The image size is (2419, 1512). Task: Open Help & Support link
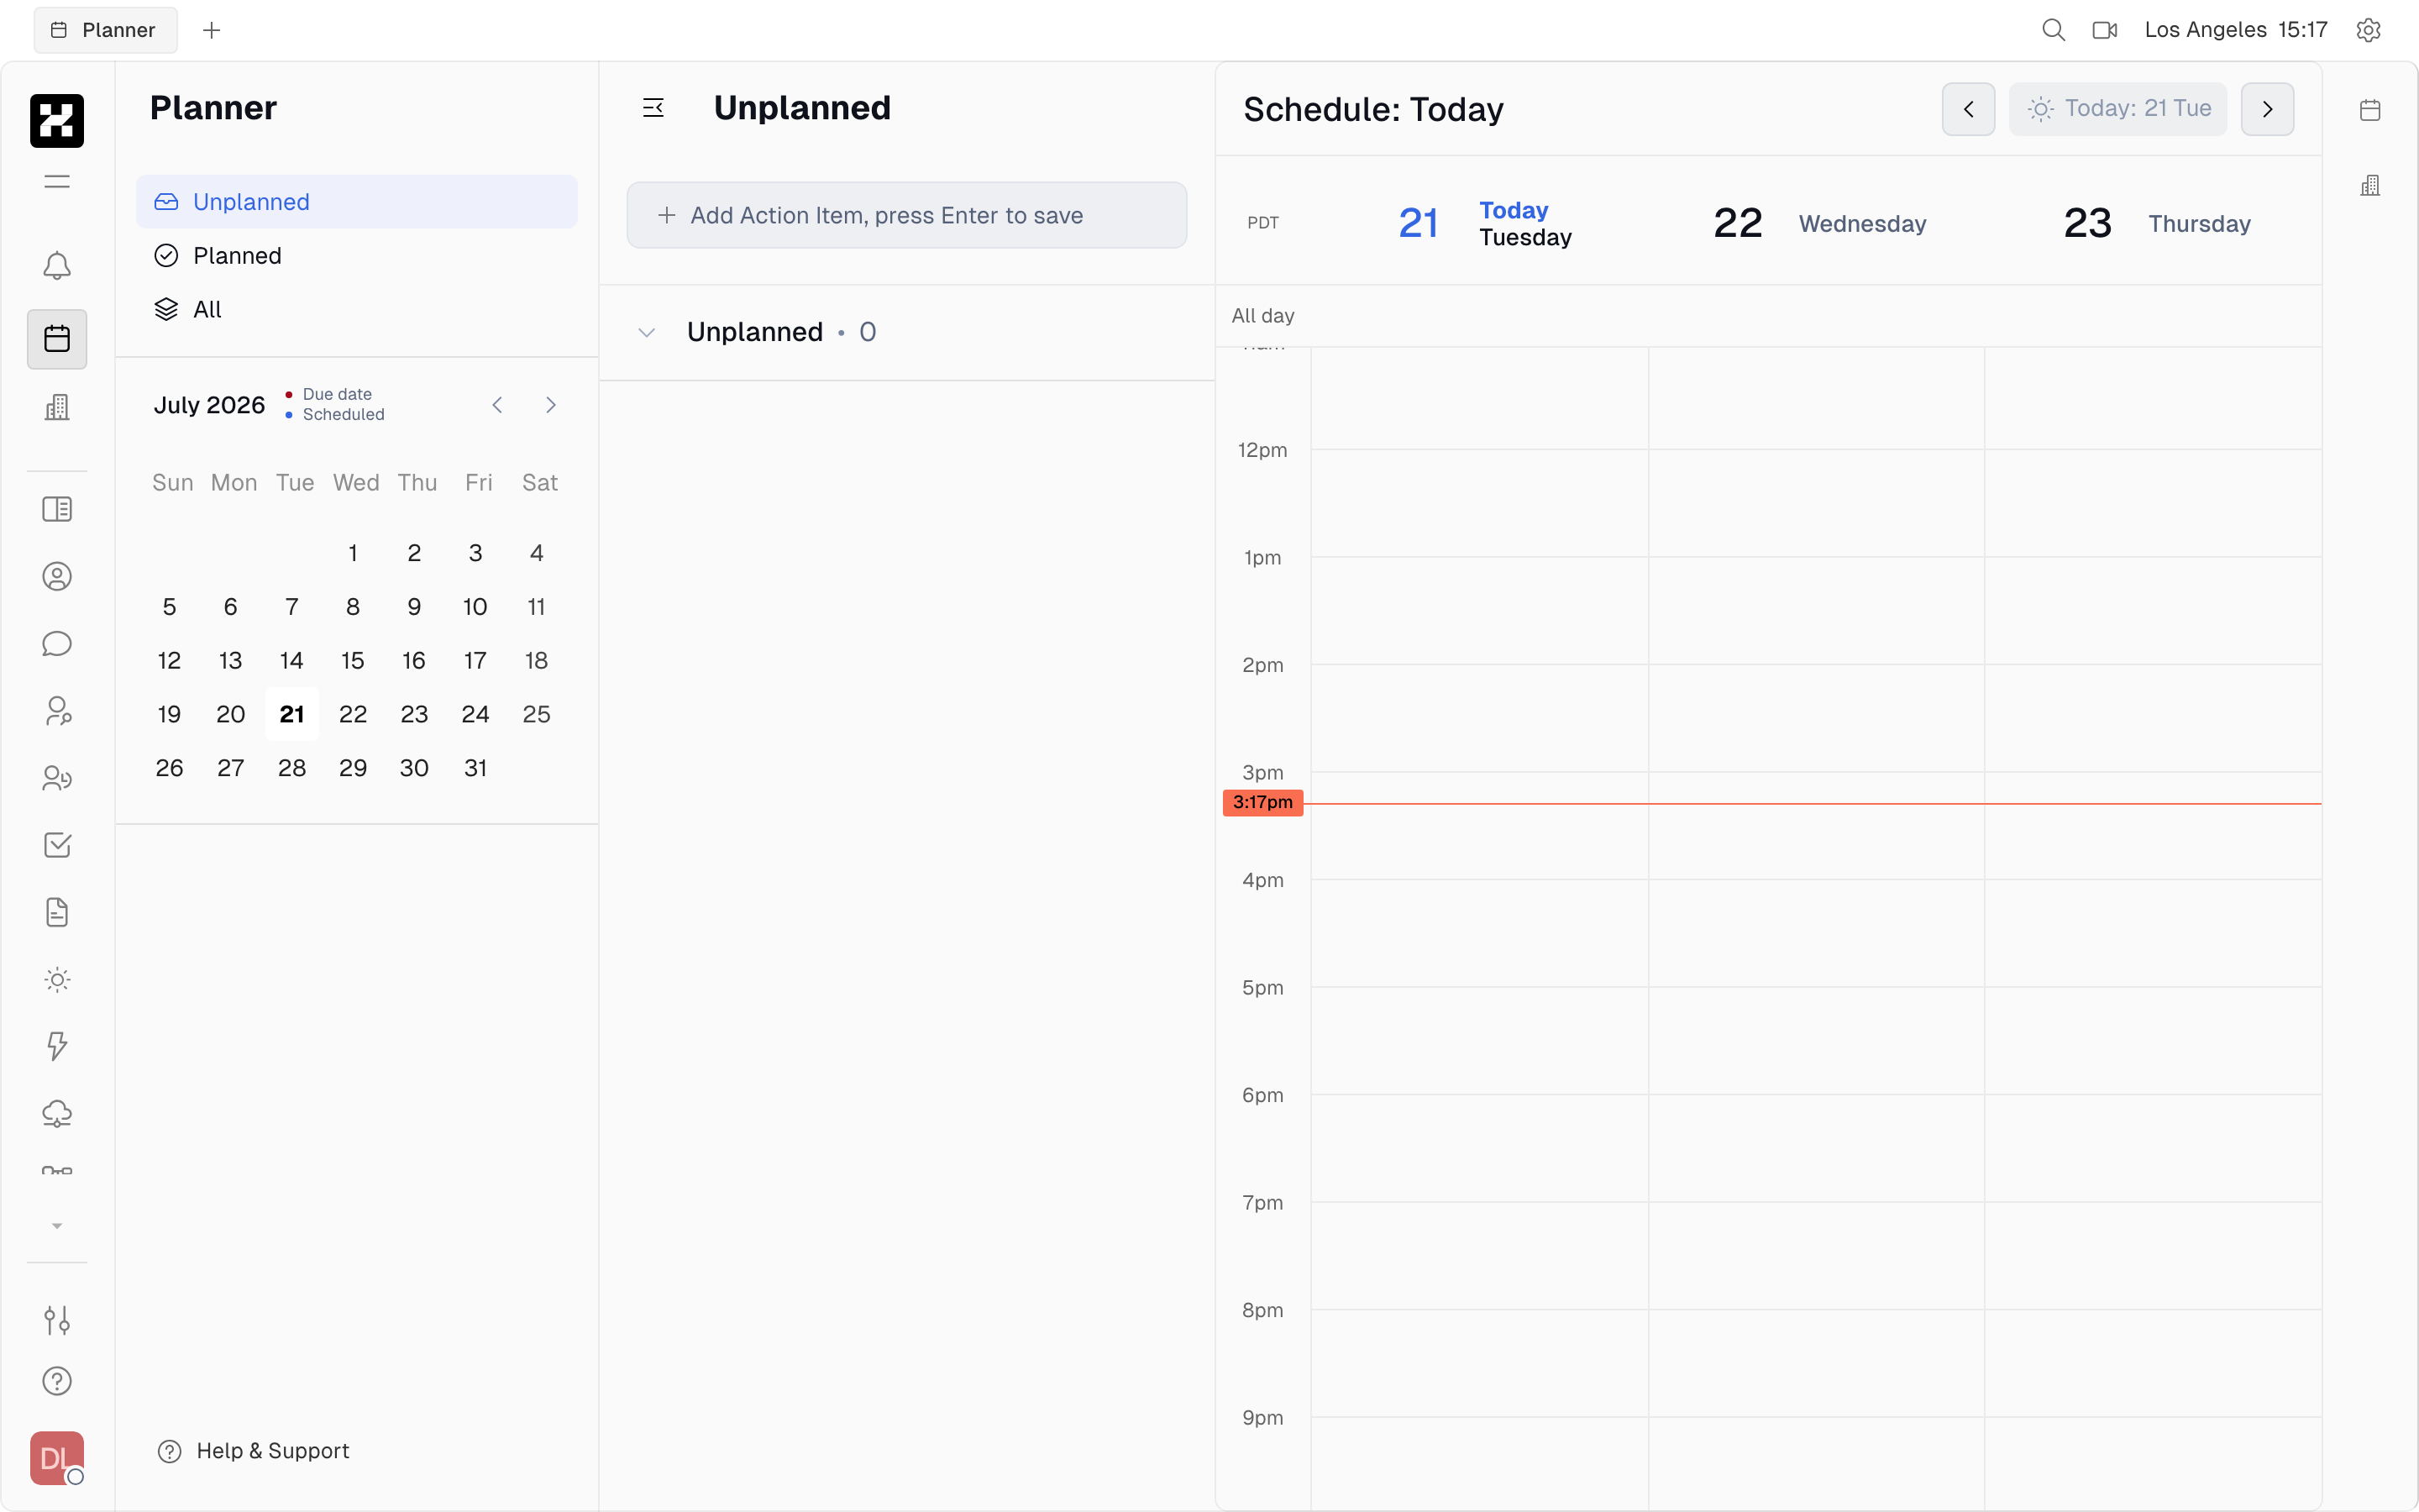tap(254, 1451)
